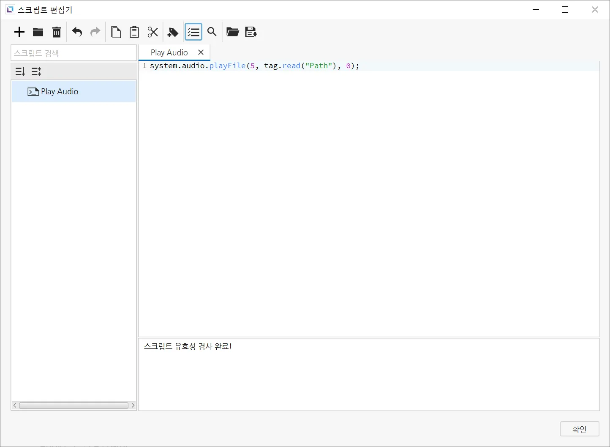
Task: Undo the last edit
Action: tap(77, 32)
